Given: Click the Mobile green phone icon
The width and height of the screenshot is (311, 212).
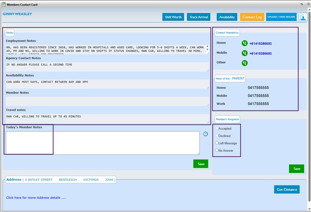Looking at the screenshot, I should (245, 53).
